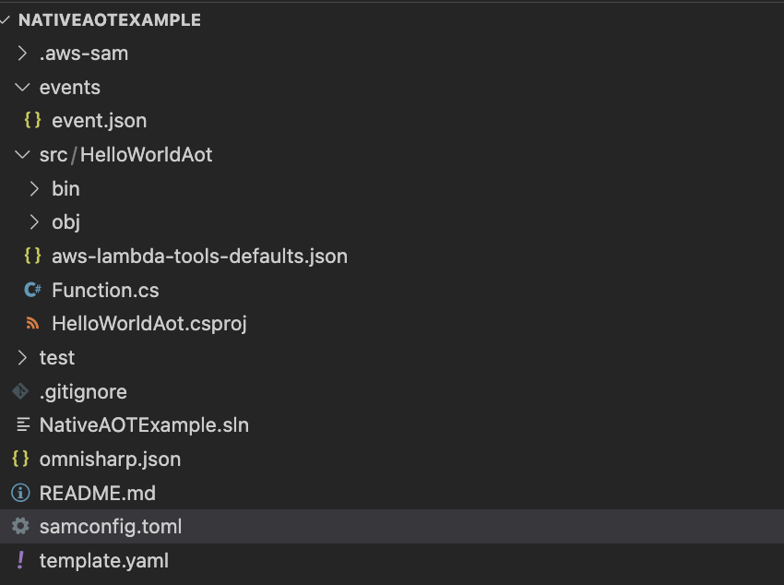
Task: Open the Function.cs file
Action: [x=105, y=290]
